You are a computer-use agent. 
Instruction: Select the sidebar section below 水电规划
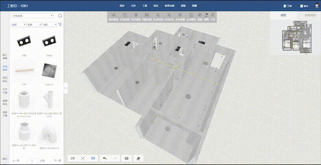[x=5, y=80]
